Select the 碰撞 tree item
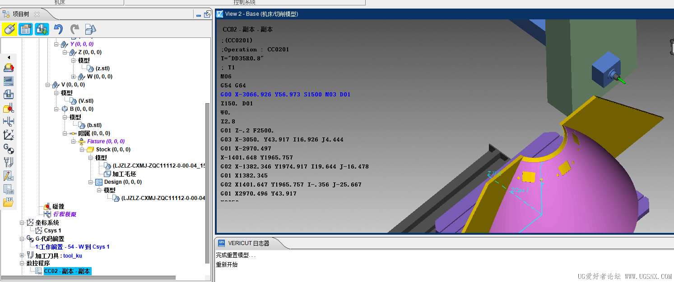 pos(58,206)
